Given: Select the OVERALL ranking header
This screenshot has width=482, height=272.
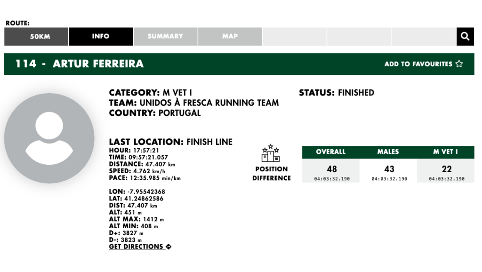Looking at the screenshot, I should coord(331,152).
